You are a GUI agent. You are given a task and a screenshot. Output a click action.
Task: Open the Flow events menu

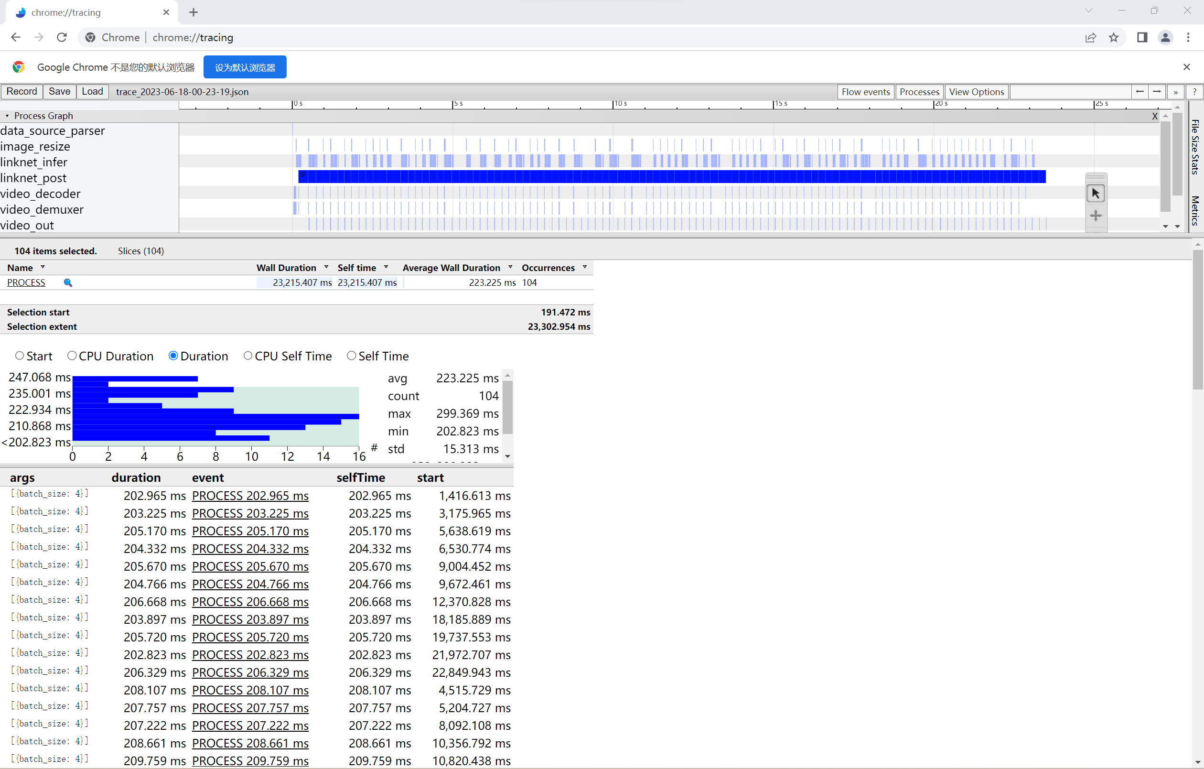(866, 92)
